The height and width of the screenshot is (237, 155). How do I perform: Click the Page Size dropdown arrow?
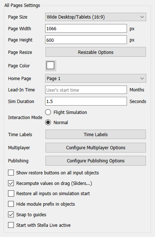pyautogui.click(x=142, y=17)
